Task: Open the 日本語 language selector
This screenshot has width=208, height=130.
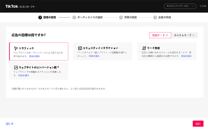Action: pos(203,6)
